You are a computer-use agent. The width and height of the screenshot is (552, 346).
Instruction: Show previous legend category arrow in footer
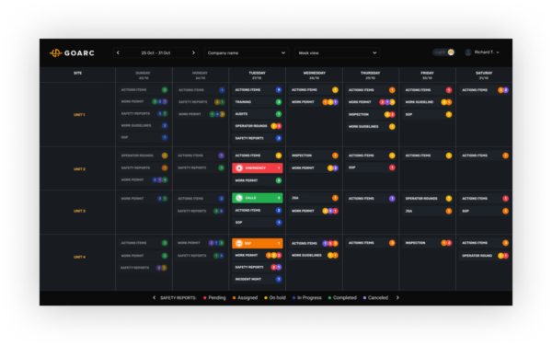coord(155,298)
